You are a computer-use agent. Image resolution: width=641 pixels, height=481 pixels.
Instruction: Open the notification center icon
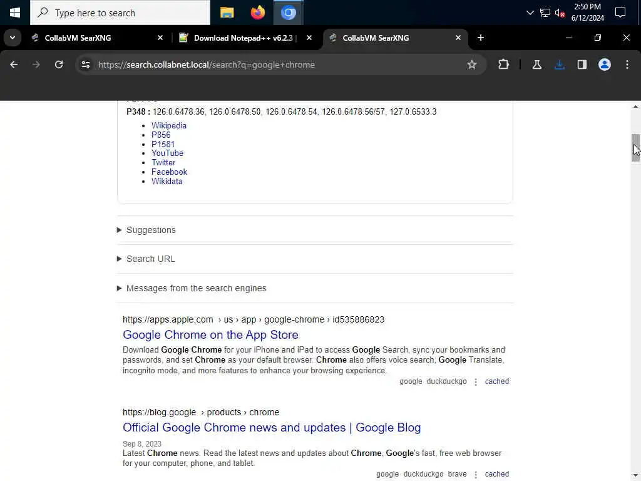pos(620,13)
